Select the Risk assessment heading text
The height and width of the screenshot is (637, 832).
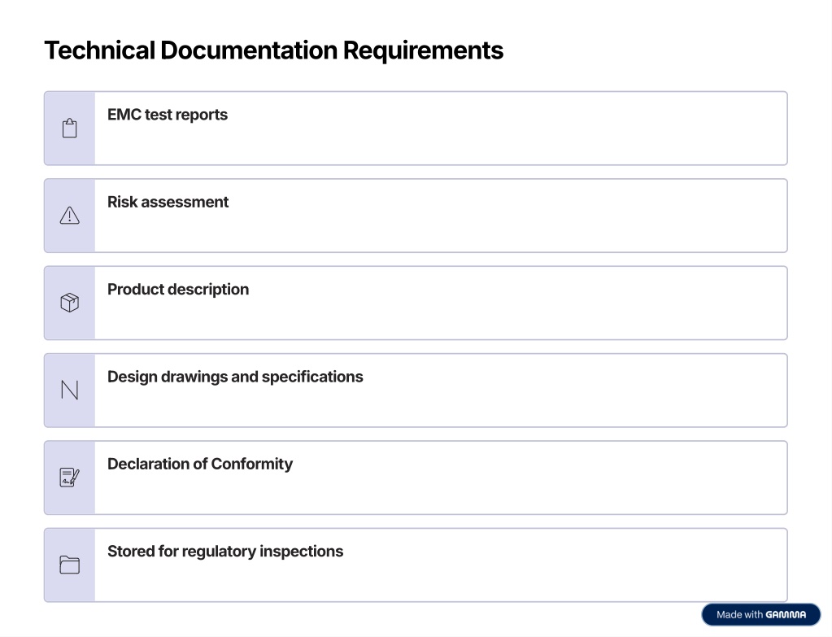[x=168, y=202]
